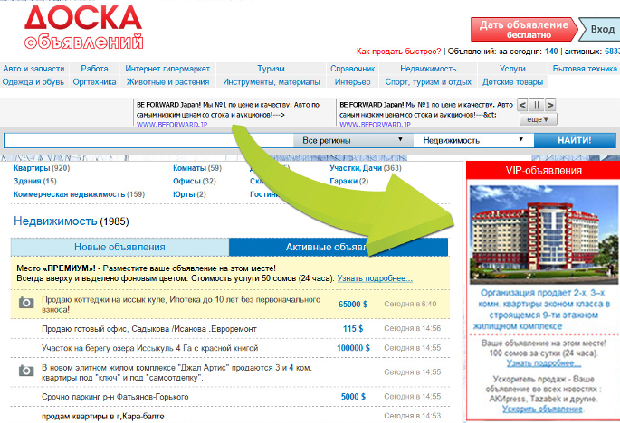Click 'Как продать быстрее?' link
620x423 pixels.
pos(399,52)
